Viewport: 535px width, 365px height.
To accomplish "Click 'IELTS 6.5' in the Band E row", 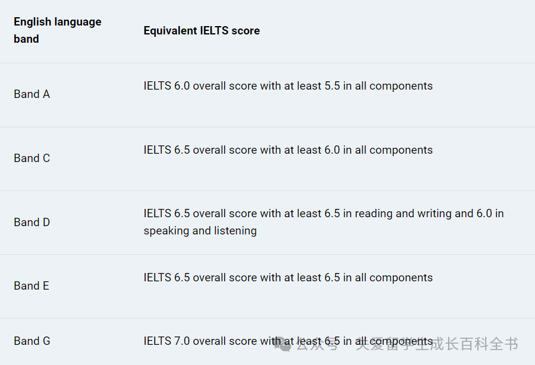I will coord(166,277).
